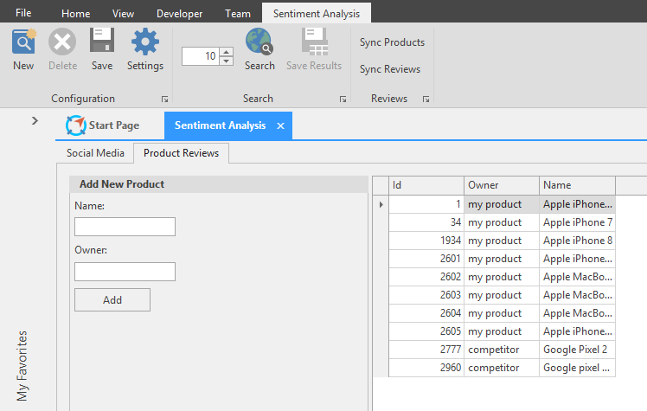Click the product Owner input field

(125, 272)
